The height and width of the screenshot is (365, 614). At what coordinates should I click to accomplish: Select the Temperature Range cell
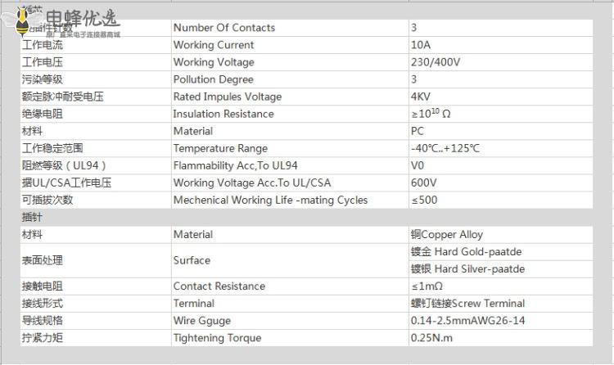click(x=219, y=148)
